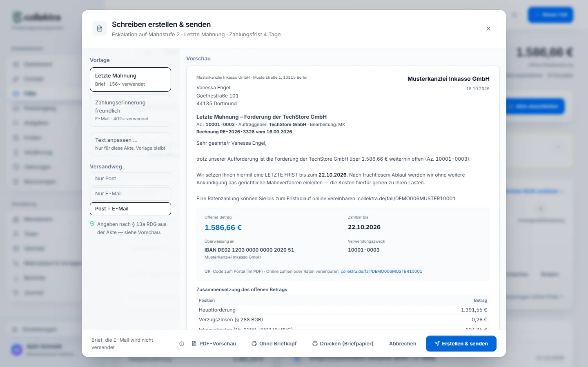The image size is (588, 367).
Task: Click the subject line Letzte Mahnung – Forderung
Action: pyautogui.click(x=261, y=117)
